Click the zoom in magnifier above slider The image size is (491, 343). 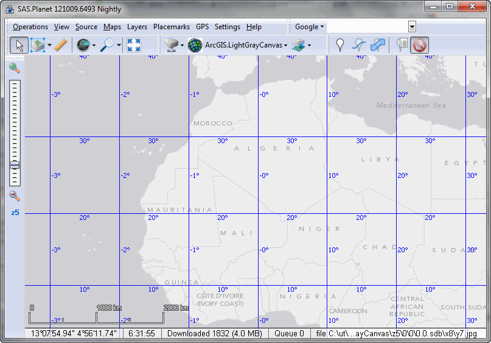(15, 68)
